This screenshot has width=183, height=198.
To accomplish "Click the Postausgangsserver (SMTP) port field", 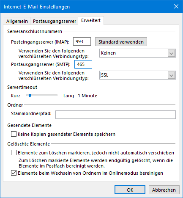I will [83, 64].
